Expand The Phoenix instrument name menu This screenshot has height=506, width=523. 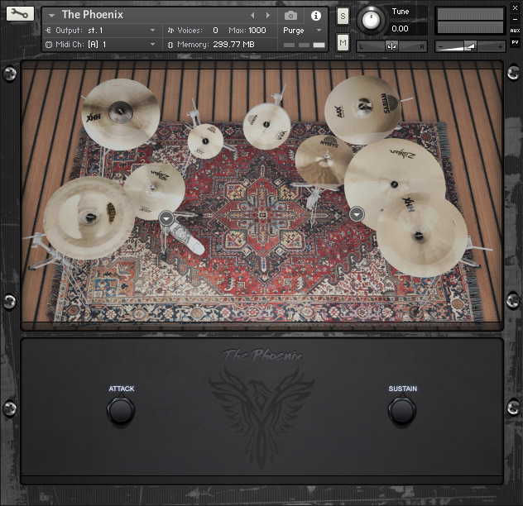tap(51, 16)
